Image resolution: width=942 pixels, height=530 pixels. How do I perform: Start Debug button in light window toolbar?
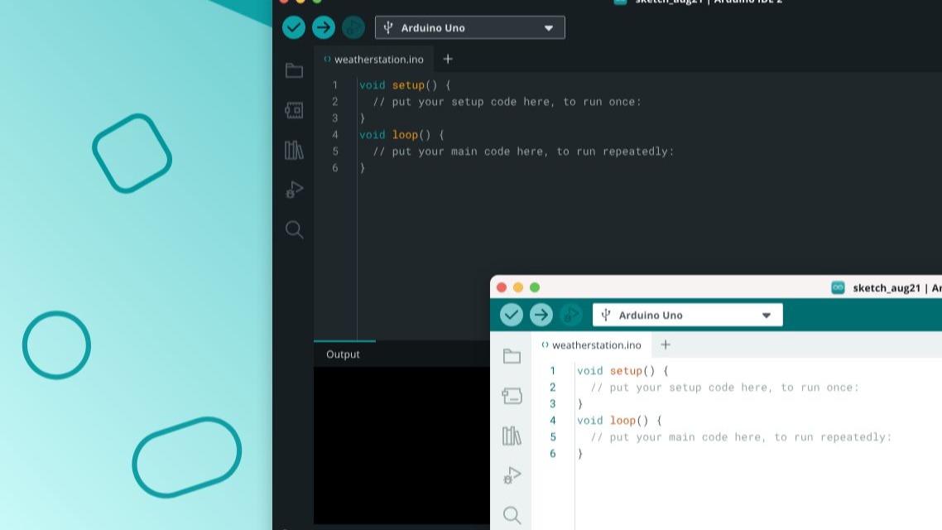(570, 315)
